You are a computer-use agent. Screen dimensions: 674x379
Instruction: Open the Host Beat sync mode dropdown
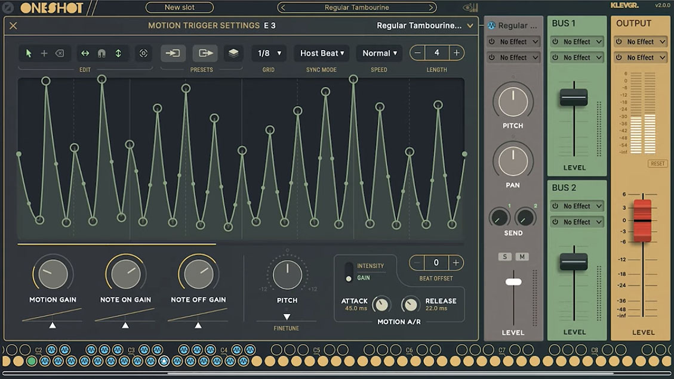pos(321,53)
